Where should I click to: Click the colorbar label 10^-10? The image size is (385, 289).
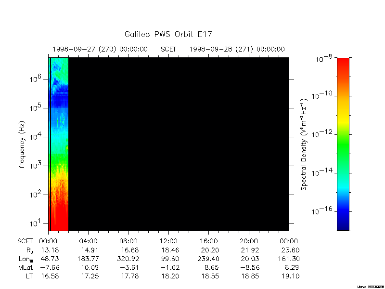pyautogui.click(x=322, y=95)
